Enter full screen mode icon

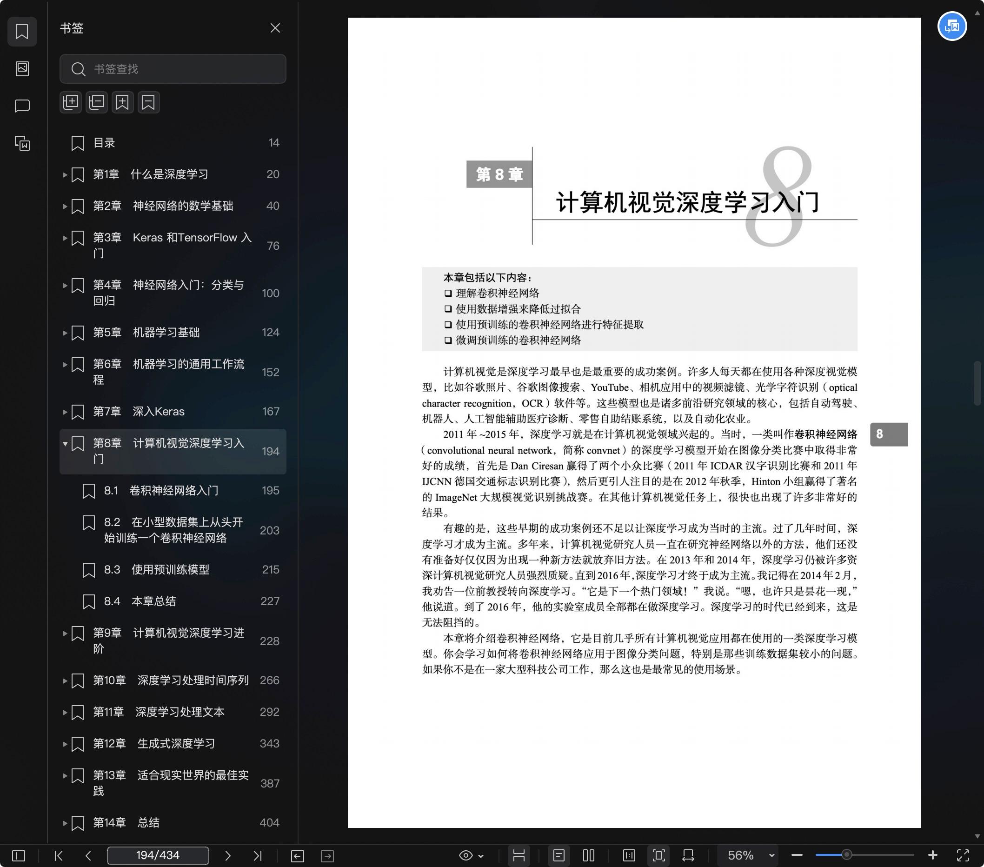tap(963, 855)
